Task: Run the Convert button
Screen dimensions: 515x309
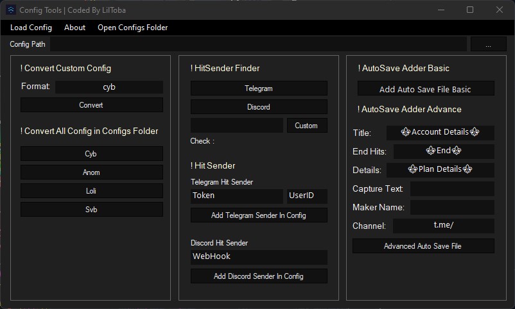Action: (x=92, y=105)
